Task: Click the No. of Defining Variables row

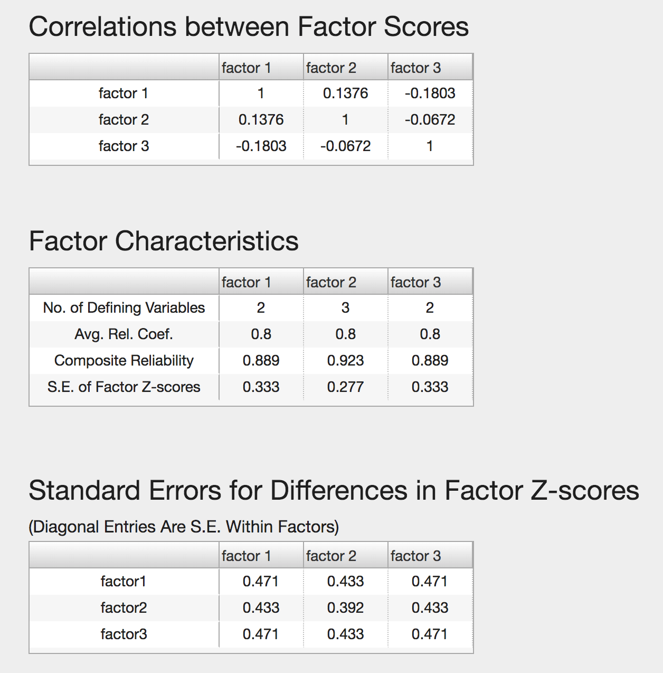Action: [251, 308]
